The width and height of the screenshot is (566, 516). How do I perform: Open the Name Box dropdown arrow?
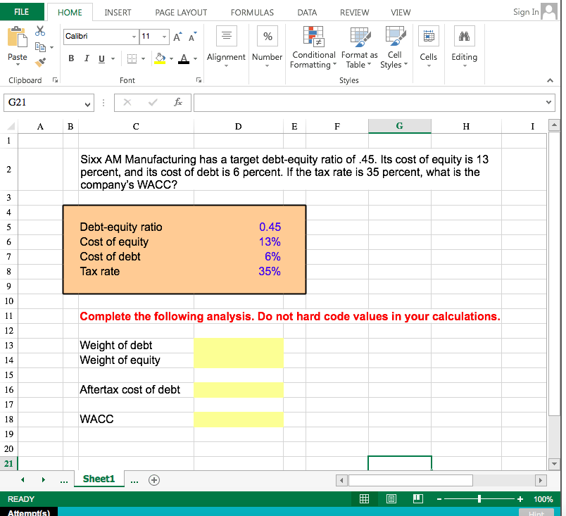pos(87,104)
